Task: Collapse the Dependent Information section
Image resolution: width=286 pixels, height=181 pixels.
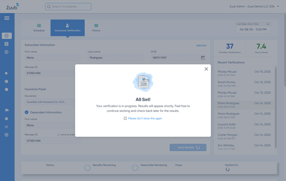Action: [26, 112]
